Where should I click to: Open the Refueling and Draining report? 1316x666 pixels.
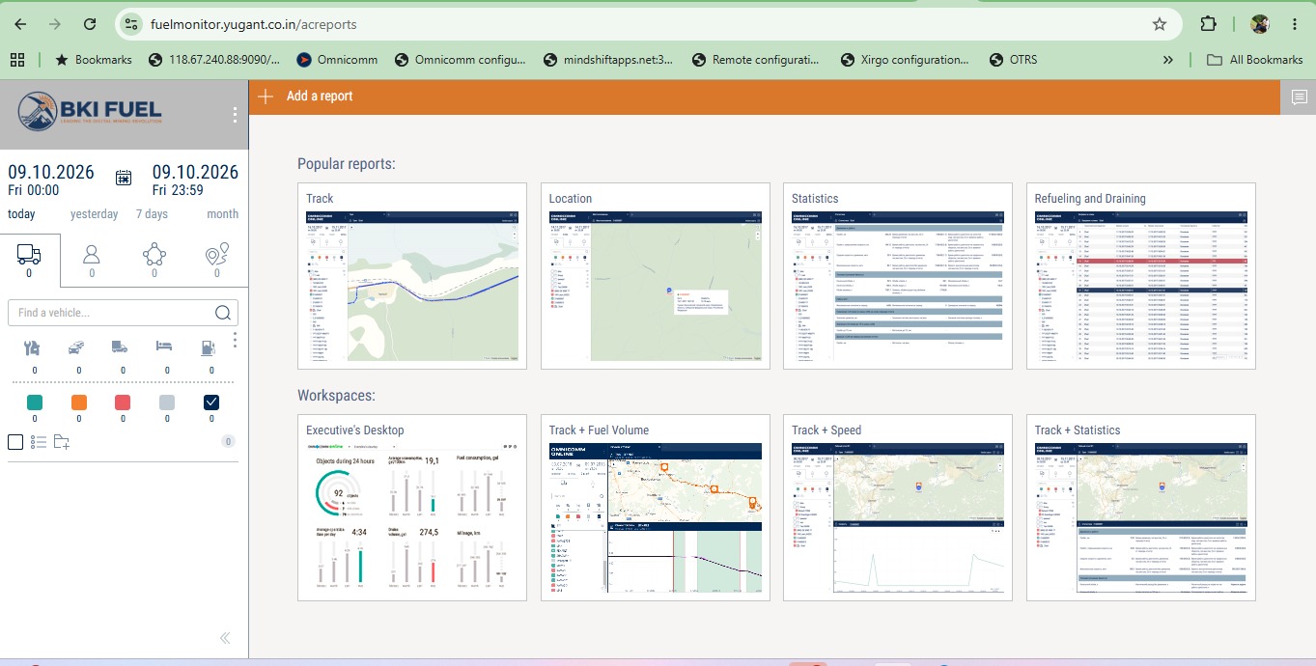[x=1141, y=276]
